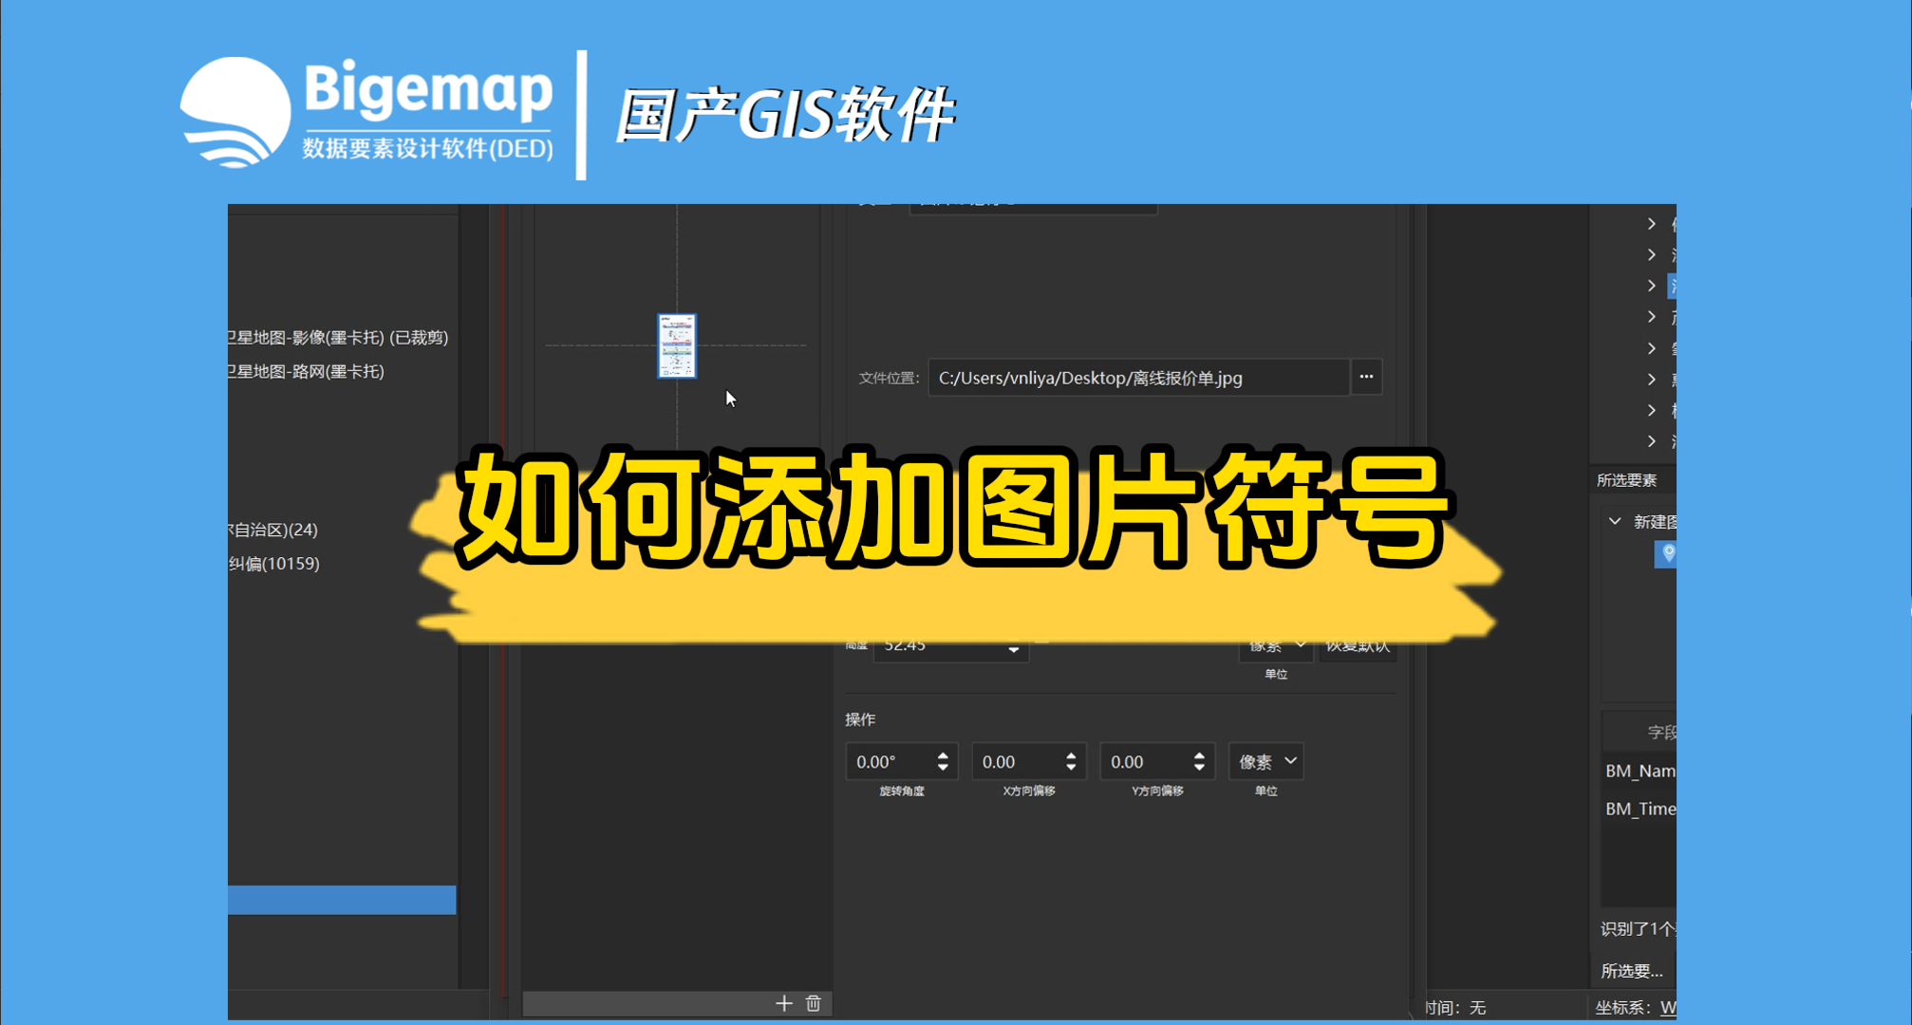Image resolution: width=1912 pixels, height=1025 pixels.
Task: Select the 纠偏(10159) item in left list
Action: point(275,563)
